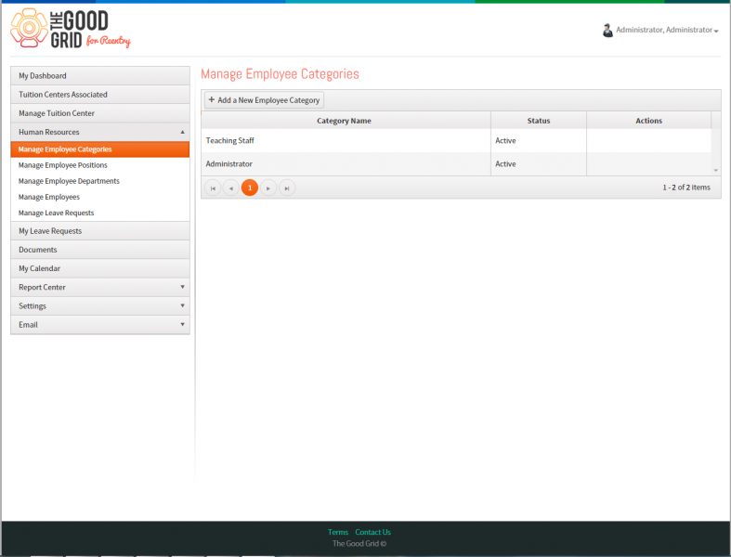Go to last page of categories
The width and height of the screenshot is (731, 557).
point(287,188)
